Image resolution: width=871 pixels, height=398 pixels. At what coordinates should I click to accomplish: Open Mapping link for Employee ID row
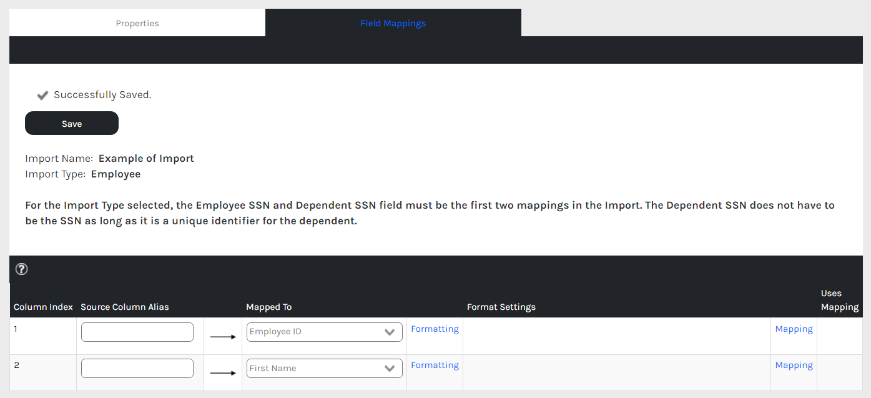pos(794,329)
